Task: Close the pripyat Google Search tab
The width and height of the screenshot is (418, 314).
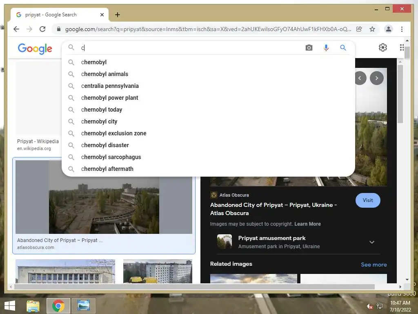Action: pyautogui.click(x=102, y=15)
